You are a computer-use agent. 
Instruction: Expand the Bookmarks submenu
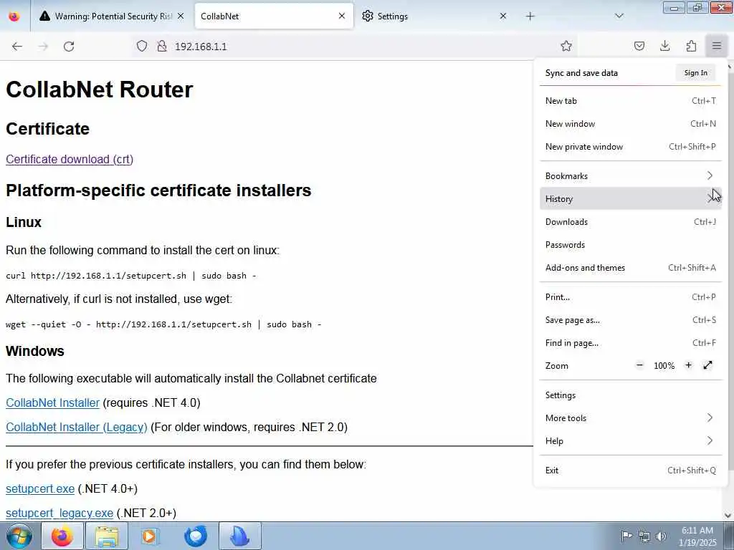click(631, 176)
